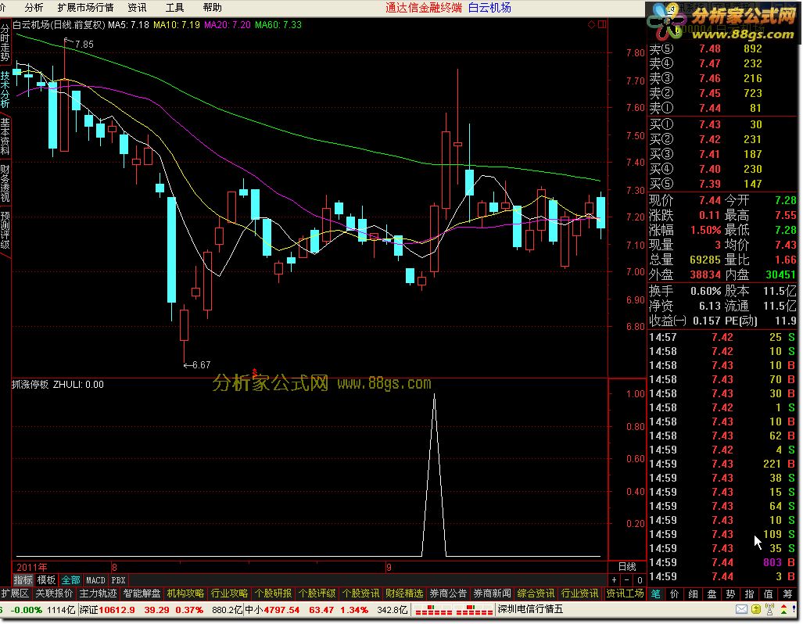Switch to 技术分析 side tab
Viewport: 803px width, 624px height.
click(x=5, y=90)
